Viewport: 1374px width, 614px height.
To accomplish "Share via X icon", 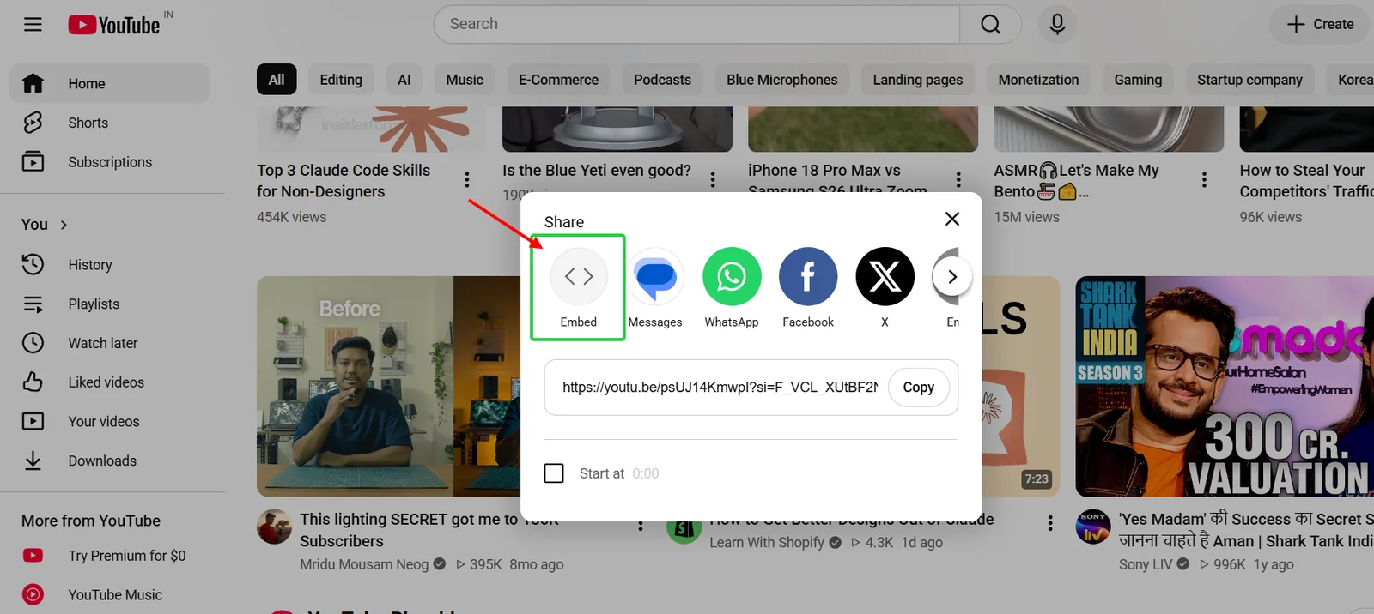I will (x=885, y=288).
